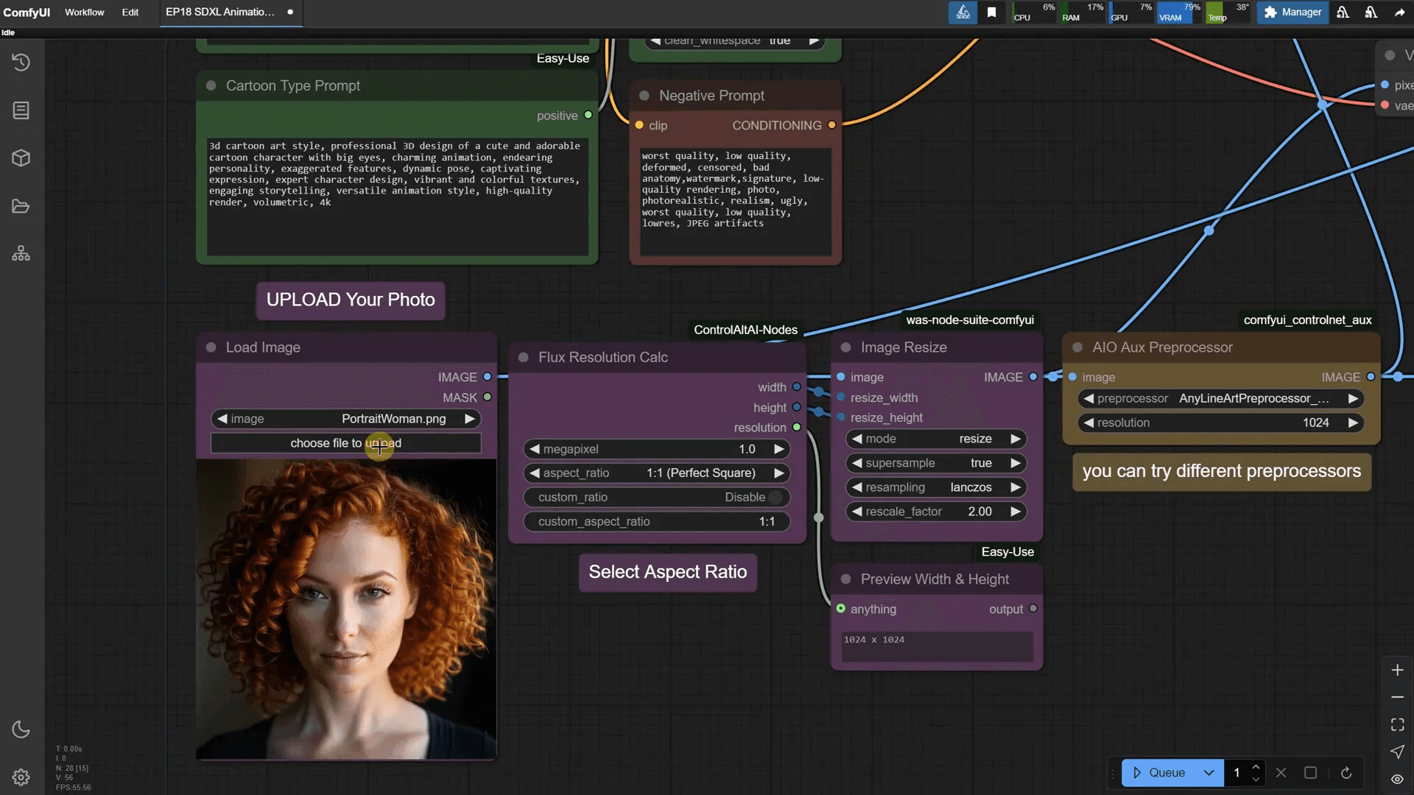This screenshot has width=1414, height=795.
Task: Open resampling lanczos dropdown
Action: 935,487
